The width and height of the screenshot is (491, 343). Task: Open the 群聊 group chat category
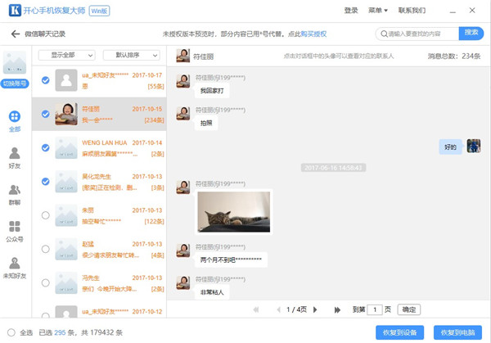[x=15, y=195]
